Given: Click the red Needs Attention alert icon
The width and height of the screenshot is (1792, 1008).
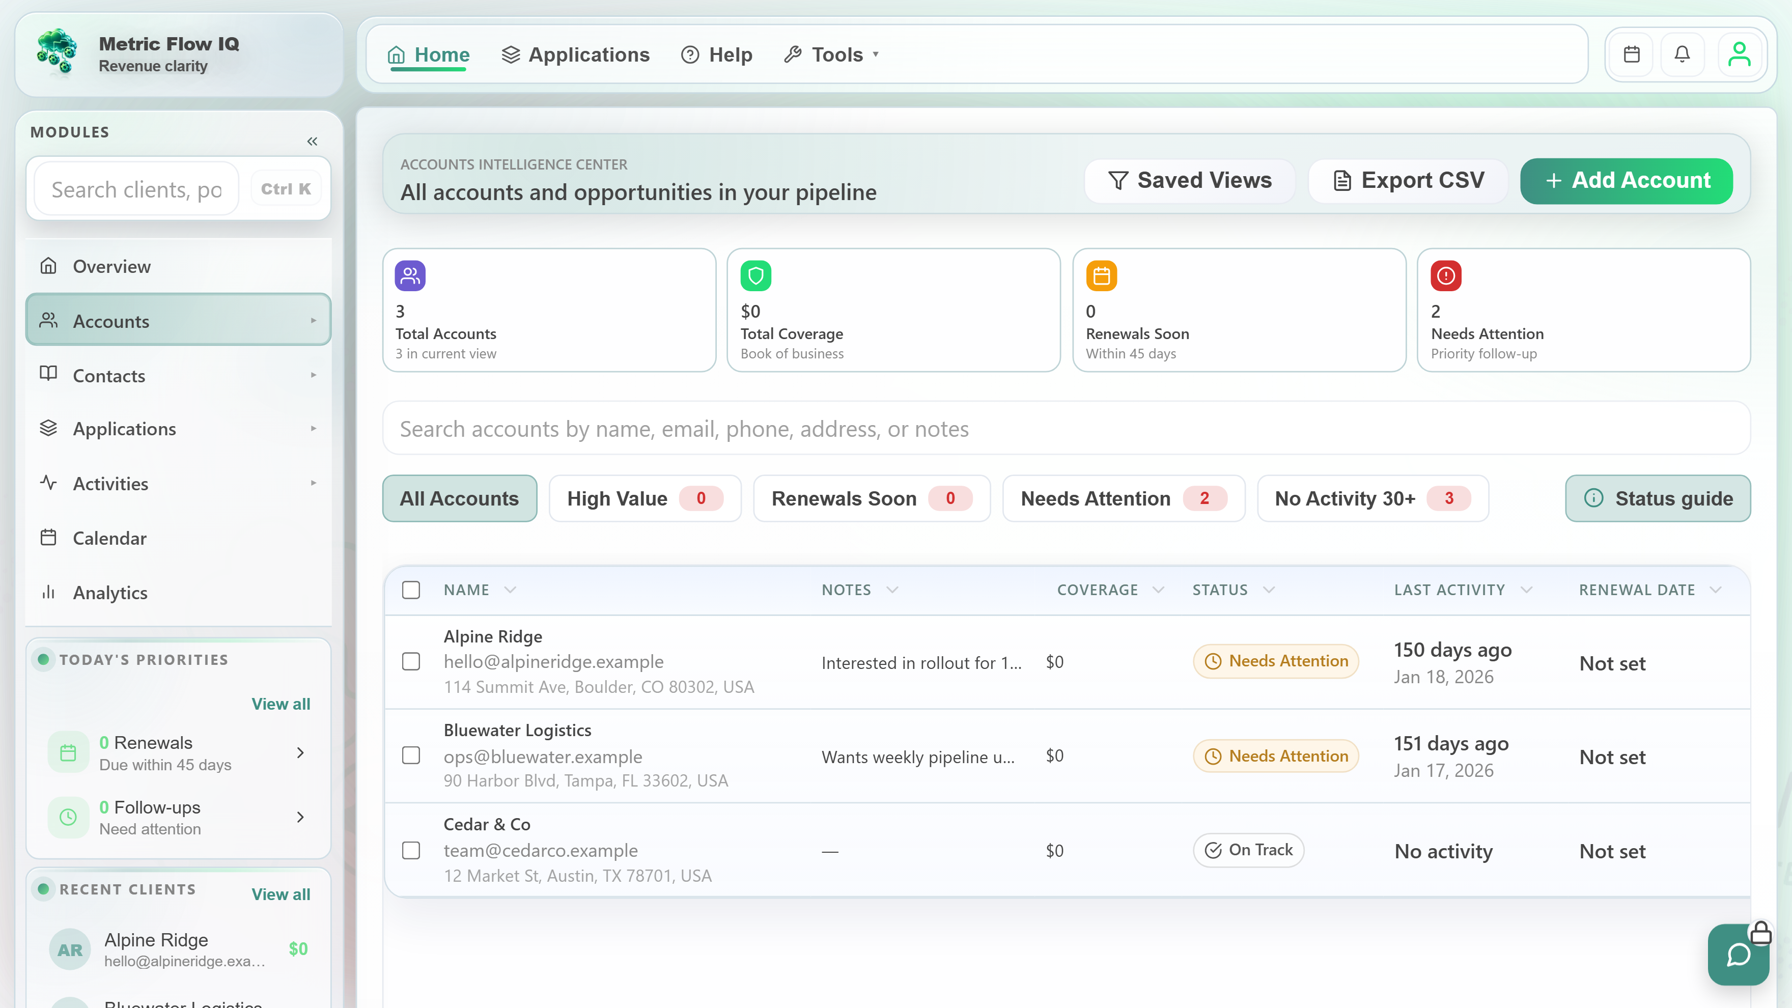Looking at the screenshot, I should [1446, 276].
